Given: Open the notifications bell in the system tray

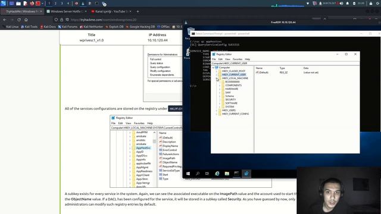Looking at the screenshot, I should (348, 4).
